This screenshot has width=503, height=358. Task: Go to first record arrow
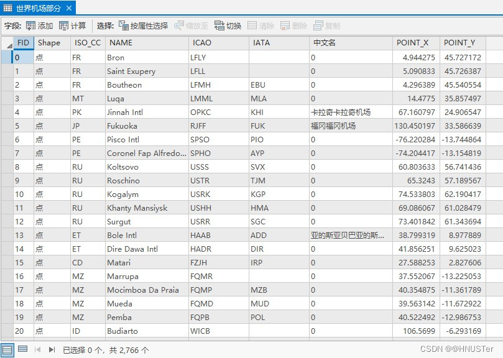point(37,349)
